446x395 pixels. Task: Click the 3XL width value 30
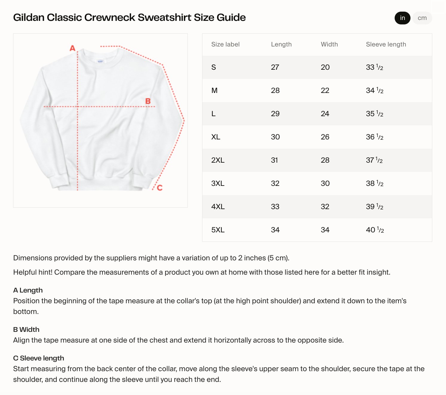[325, 183]
